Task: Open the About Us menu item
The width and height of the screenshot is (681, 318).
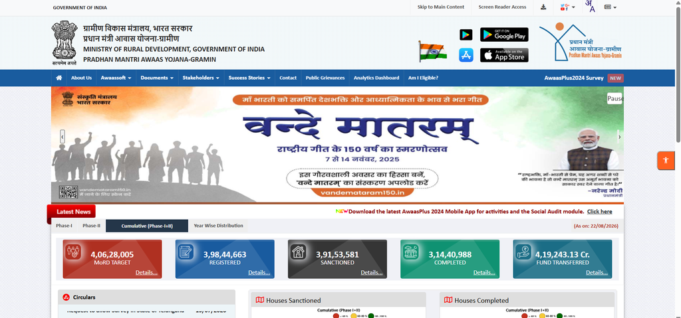Action: coord(81,78)
